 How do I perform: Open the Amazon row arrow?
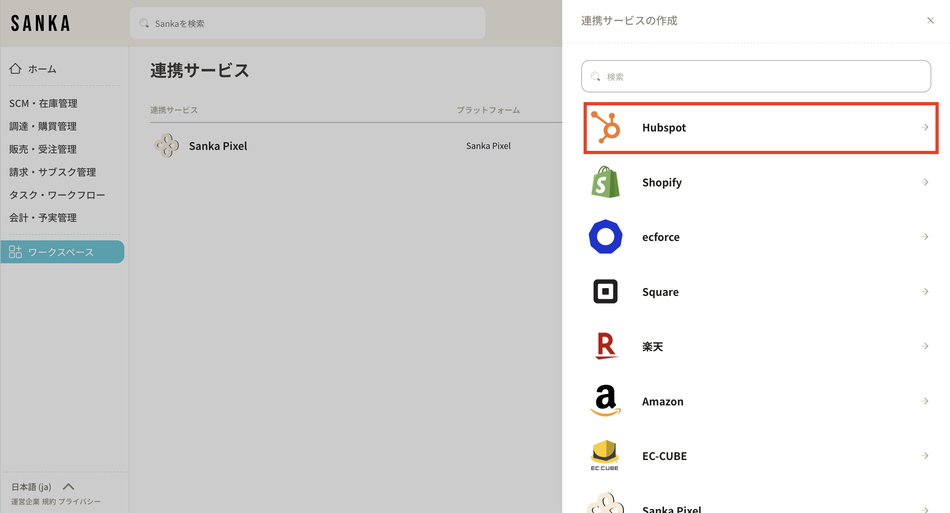coord(924,401)
